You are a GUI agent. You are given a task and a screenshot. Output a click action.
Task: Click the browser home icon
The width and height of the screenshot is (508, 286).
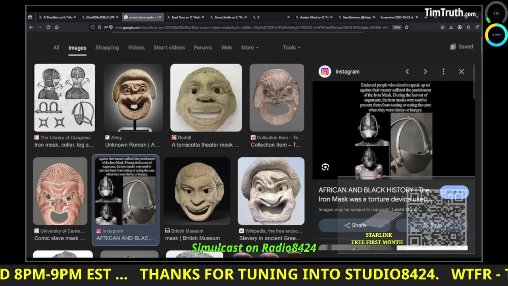pyautogui.click(x=57, y=27)
